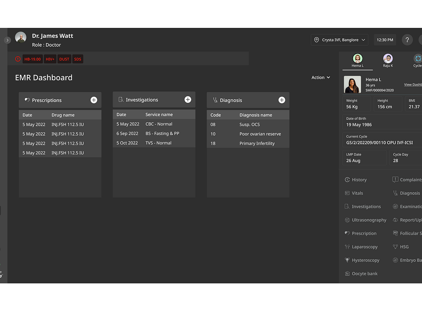Viewport: 422px width, 317px height.
Task: Click the help question mark icon
Action: point(407,40)
